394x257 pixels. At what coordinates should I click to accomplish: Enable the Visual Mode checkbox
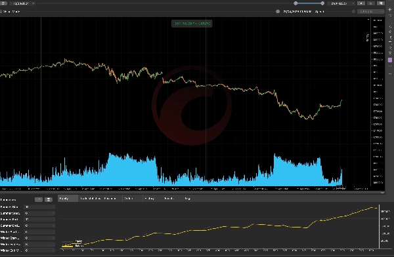[x=1, y=12]
